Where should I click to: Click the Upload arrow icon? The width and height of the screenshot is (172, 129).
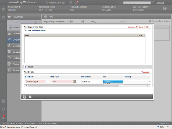coord(25,67)
